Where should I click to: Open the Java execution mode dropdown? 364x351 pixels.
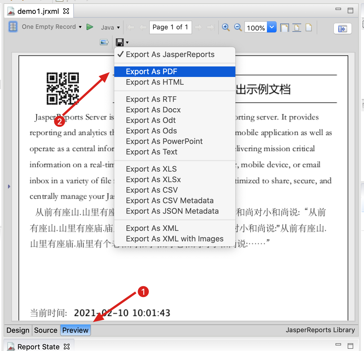[118, 27]
